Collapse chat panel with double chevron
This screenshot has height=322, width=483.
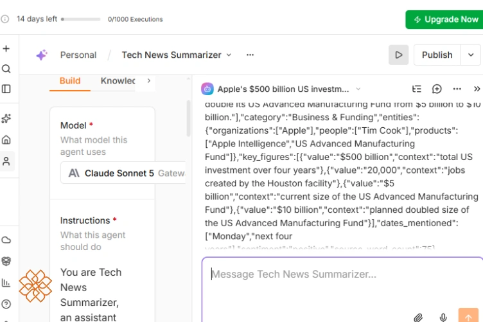point(477,89)
